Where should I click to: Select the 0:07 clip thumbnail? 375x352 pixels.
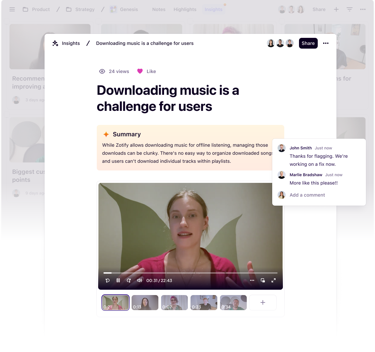(x=174, y=303)
